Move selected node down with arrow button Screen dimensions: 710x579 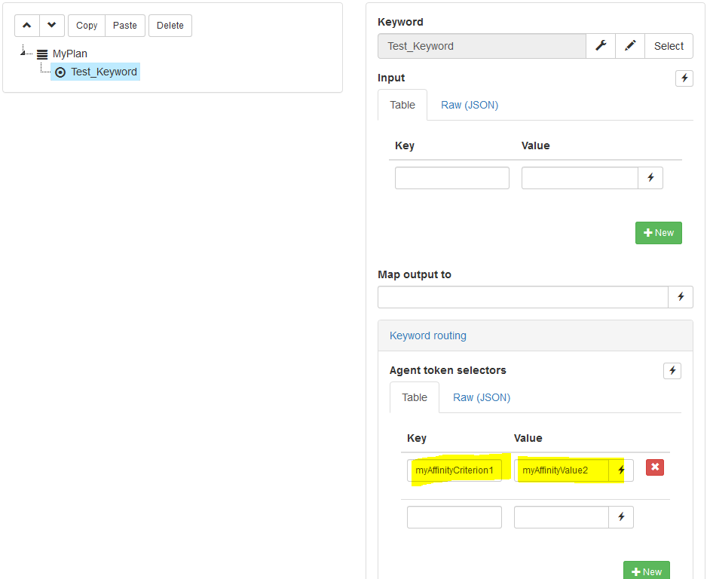(x=52, y=26)
